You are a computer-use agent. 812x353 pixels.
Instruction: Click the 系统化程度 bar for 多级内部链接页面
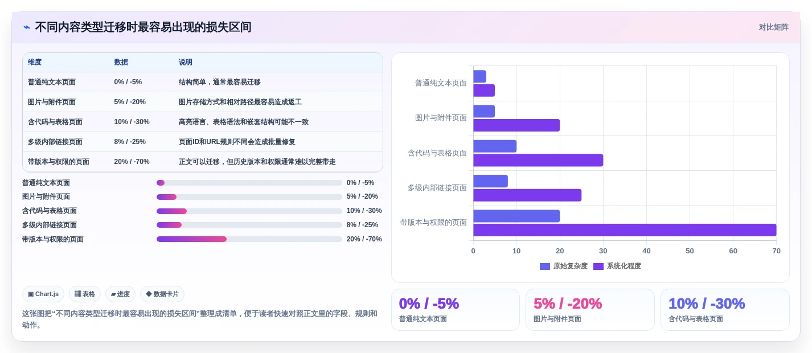[x=527, y=195]
